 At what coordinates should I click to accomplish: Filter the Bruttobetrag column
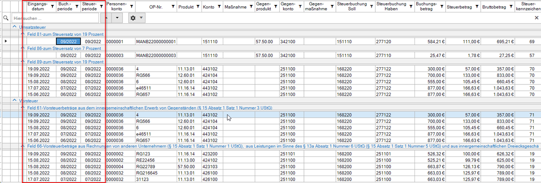(510, 7)
